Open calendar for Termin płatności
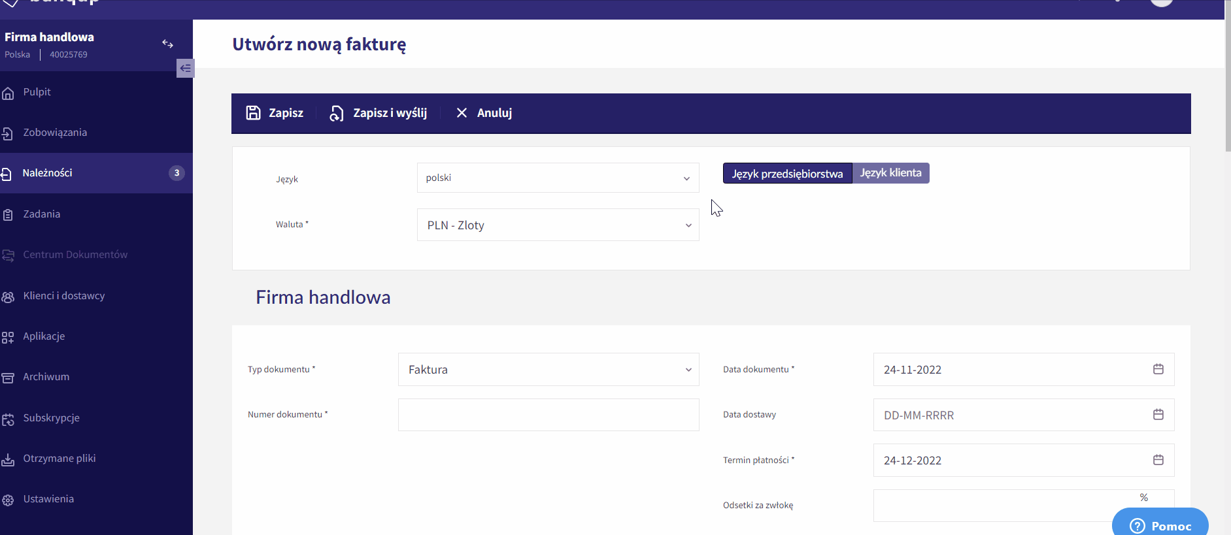This screenshot has width=1231, height=535. point(1158,460)
